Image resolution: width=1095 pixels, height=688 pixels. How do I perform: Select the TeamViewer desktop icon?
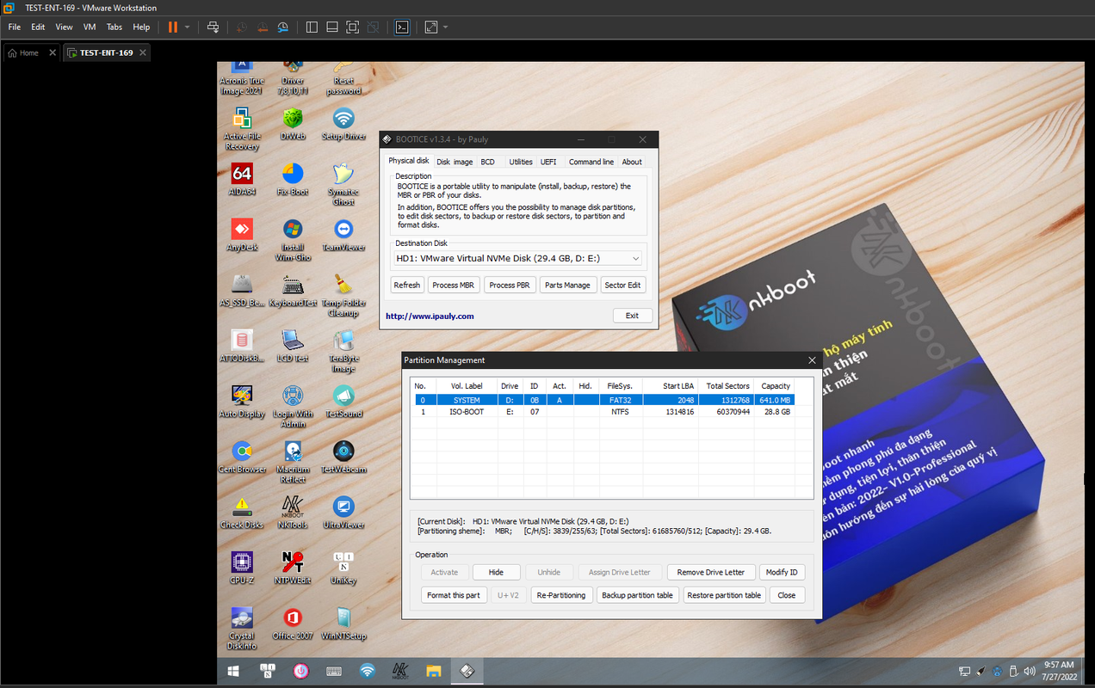pos(343,234)
